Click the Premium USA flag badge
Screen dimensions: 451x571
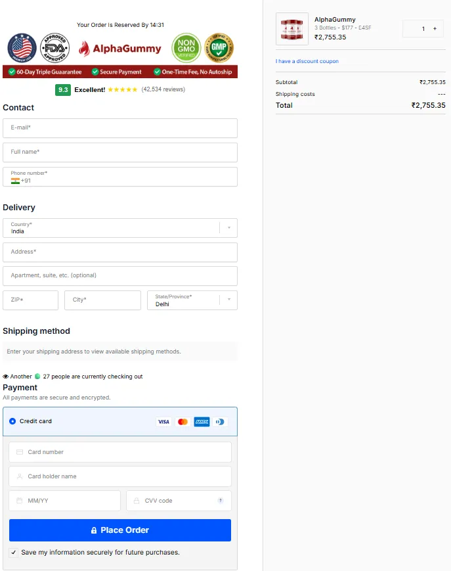pos(22,48)
